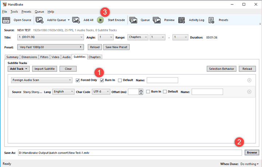Click the Browse button

tap(252, 152)
